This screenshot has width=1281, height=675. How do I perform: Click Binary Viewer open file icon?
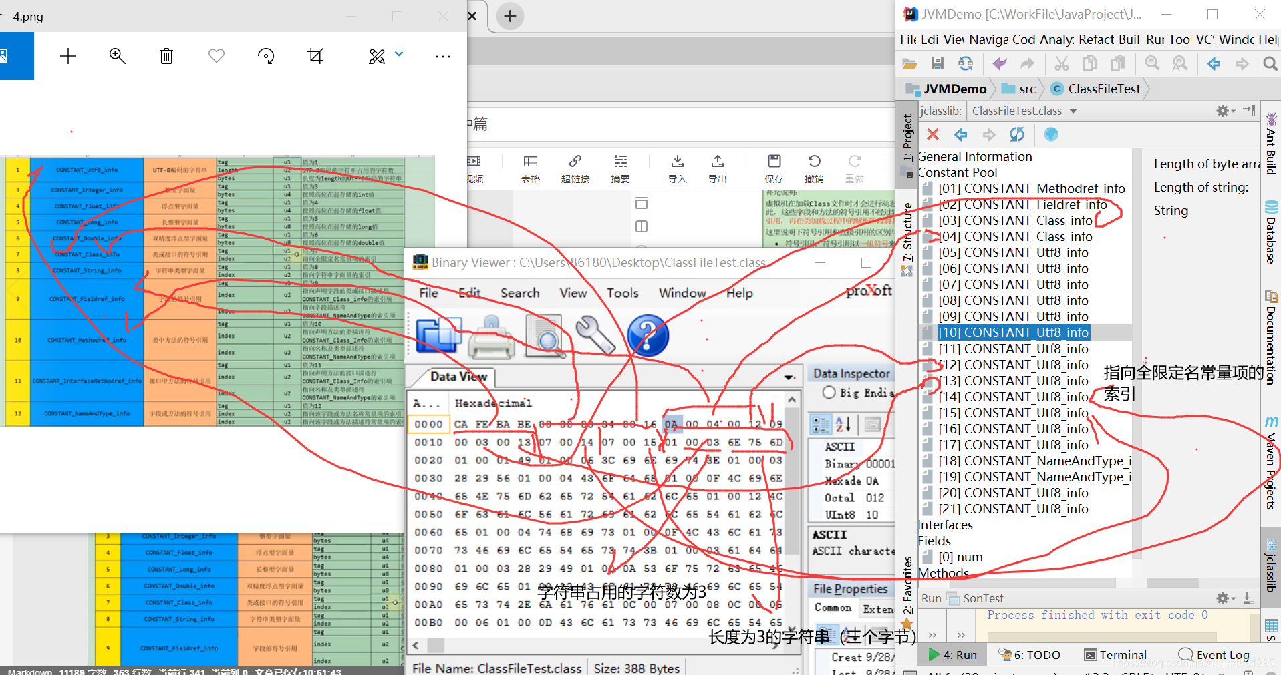click(x=438, y=335)
